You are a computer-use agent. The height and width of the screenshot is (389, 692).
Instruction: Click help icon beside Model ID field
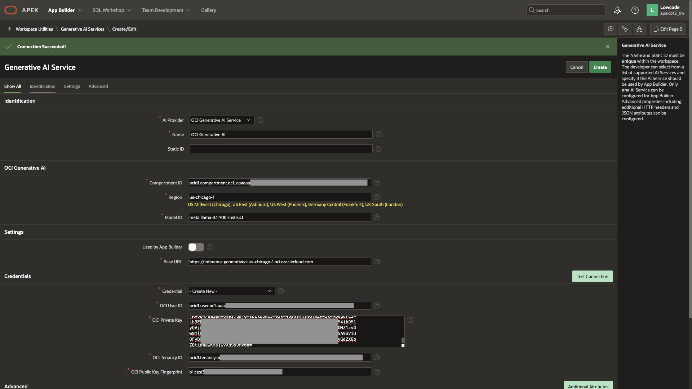[x=377, y=217]
